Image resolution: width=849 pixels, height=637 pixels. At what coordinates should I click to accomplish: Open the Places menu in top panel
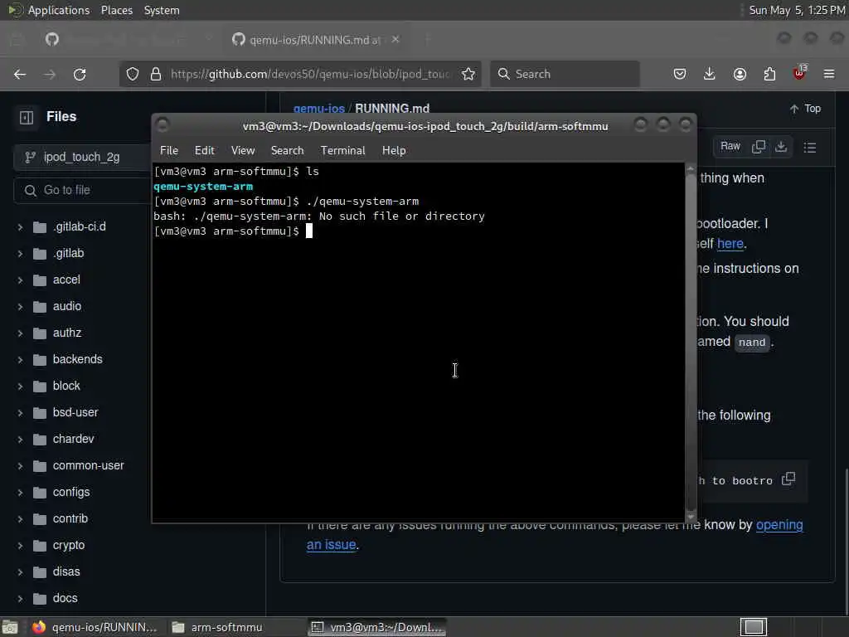coord(117,10)
